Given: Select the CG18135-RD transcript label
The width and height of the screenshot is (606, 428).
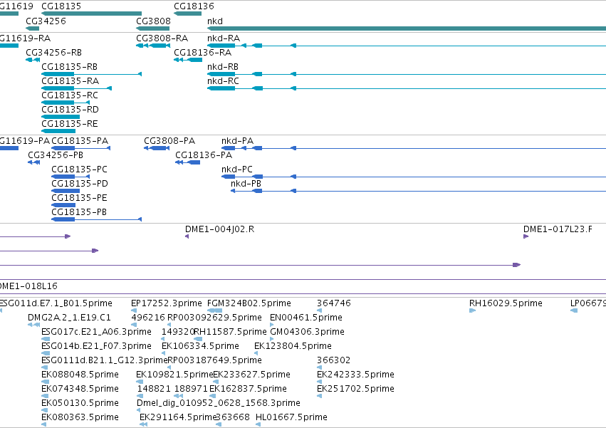Looking at the screenshot, I should point(70,110).
